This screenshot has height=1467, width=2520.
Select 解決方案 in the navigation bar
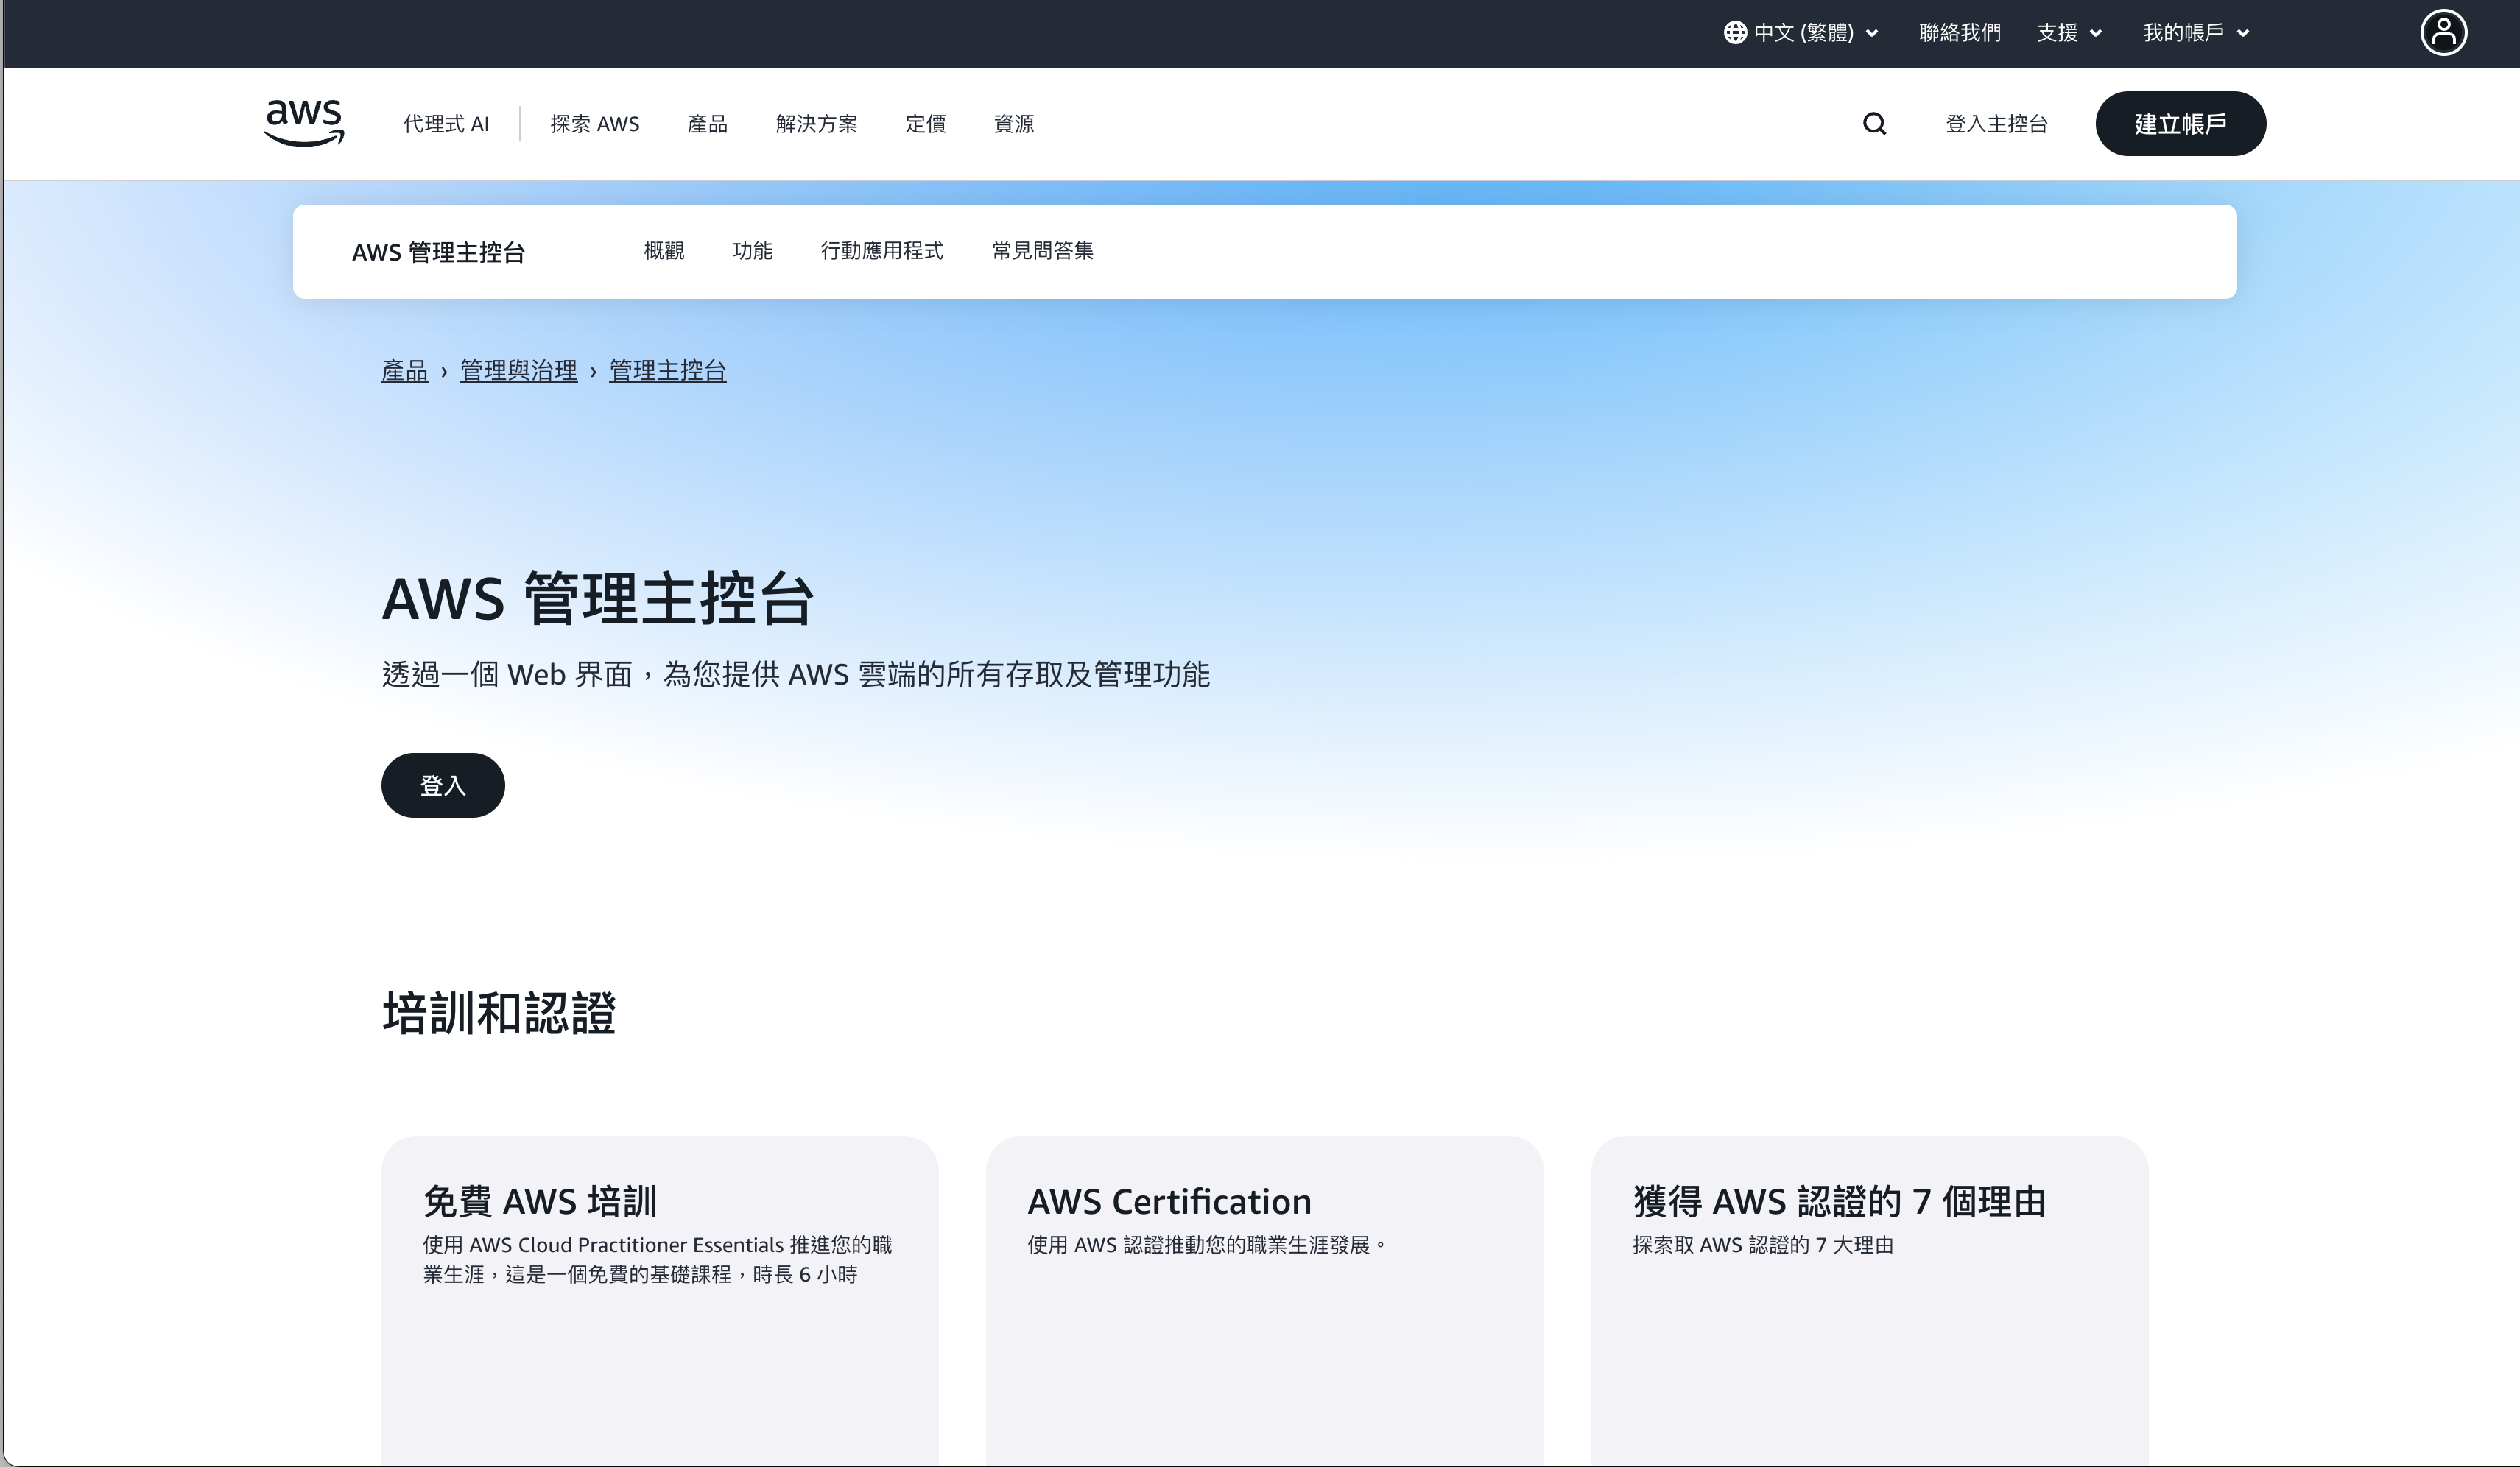pyautogui.click(x=816, y=124)
